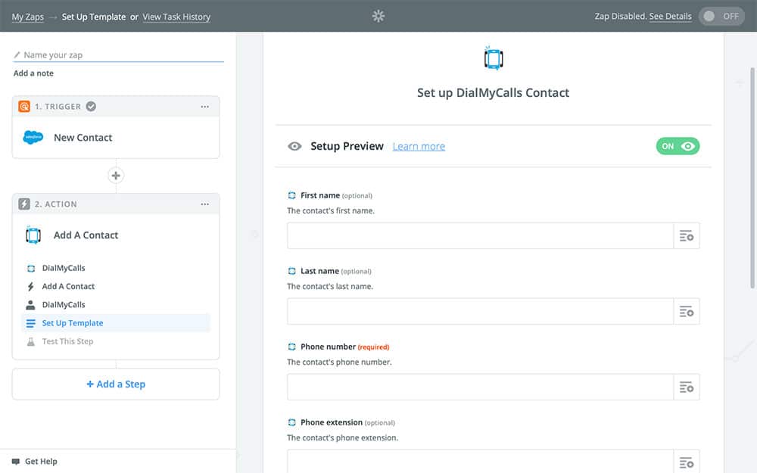The image size is (757, 473).
Task: Open the Trigger step options menu
Action: (x=204, y=107)
